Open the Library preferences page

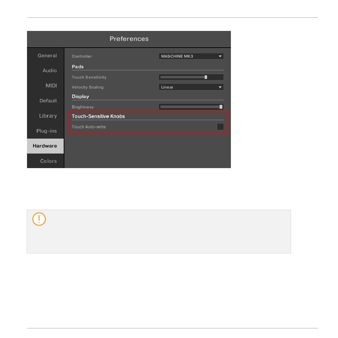[x=48, y=116]
